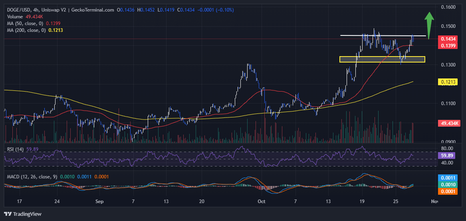Click the orange 0.0001 MACD tag on axis
This screenshot has height=221, width=466.
447,191
